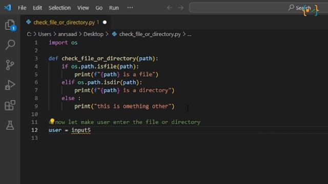Click the Python icon in breadcrumb
The width and height of the screenshot is (328, 184).
coord(114,34)
